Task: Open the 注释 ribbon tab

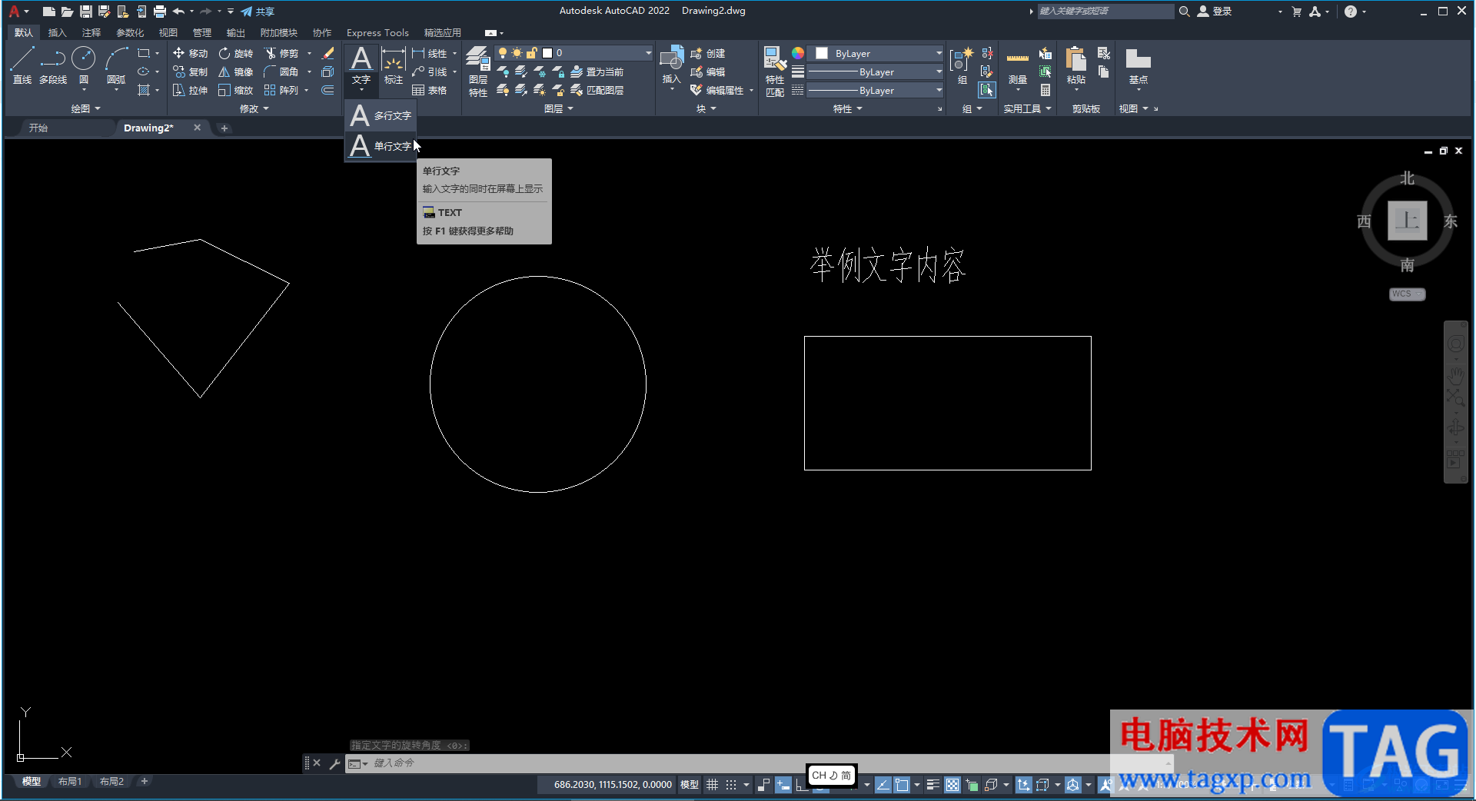Action: coord(91,32)
